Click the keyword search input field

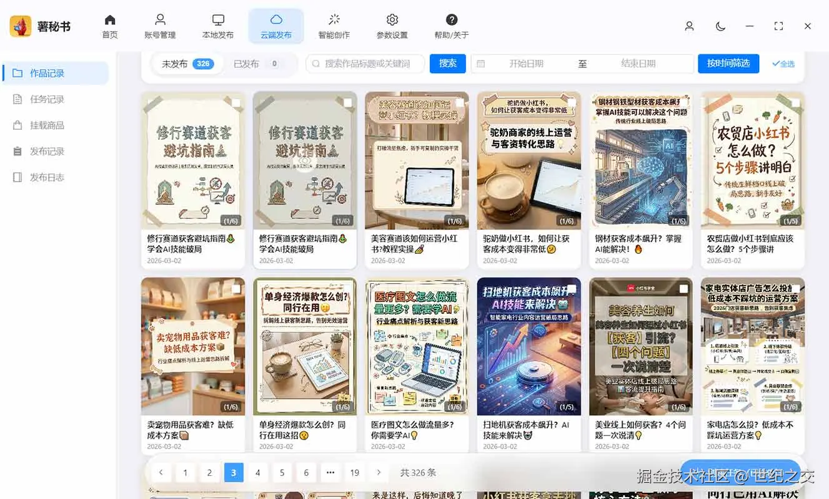(365, 63)
